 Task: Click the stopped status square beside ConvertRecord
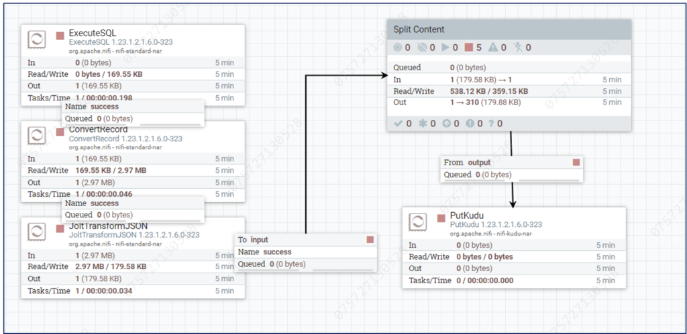[x=60, y=132]
